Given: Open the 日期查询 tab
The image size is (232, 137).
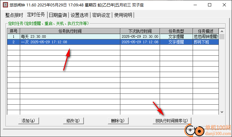Looking at the screenshot, I should pyautogui.click(x=58, y=15).
